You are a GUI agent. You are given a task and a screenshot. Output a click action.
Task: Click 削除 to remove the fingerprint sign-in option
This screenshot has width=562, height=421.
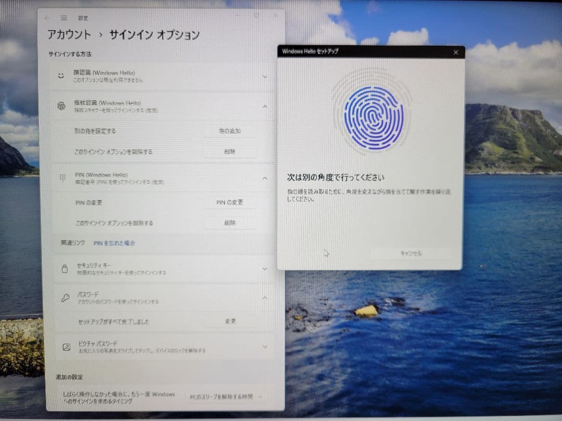point(229,151)
